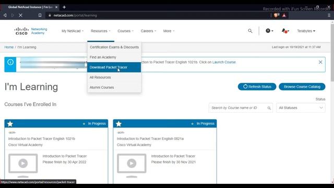Open a new browser tab with plus
Image resolution: width=334 pixels, height=188 pixels.
click(x=64, y=7)
